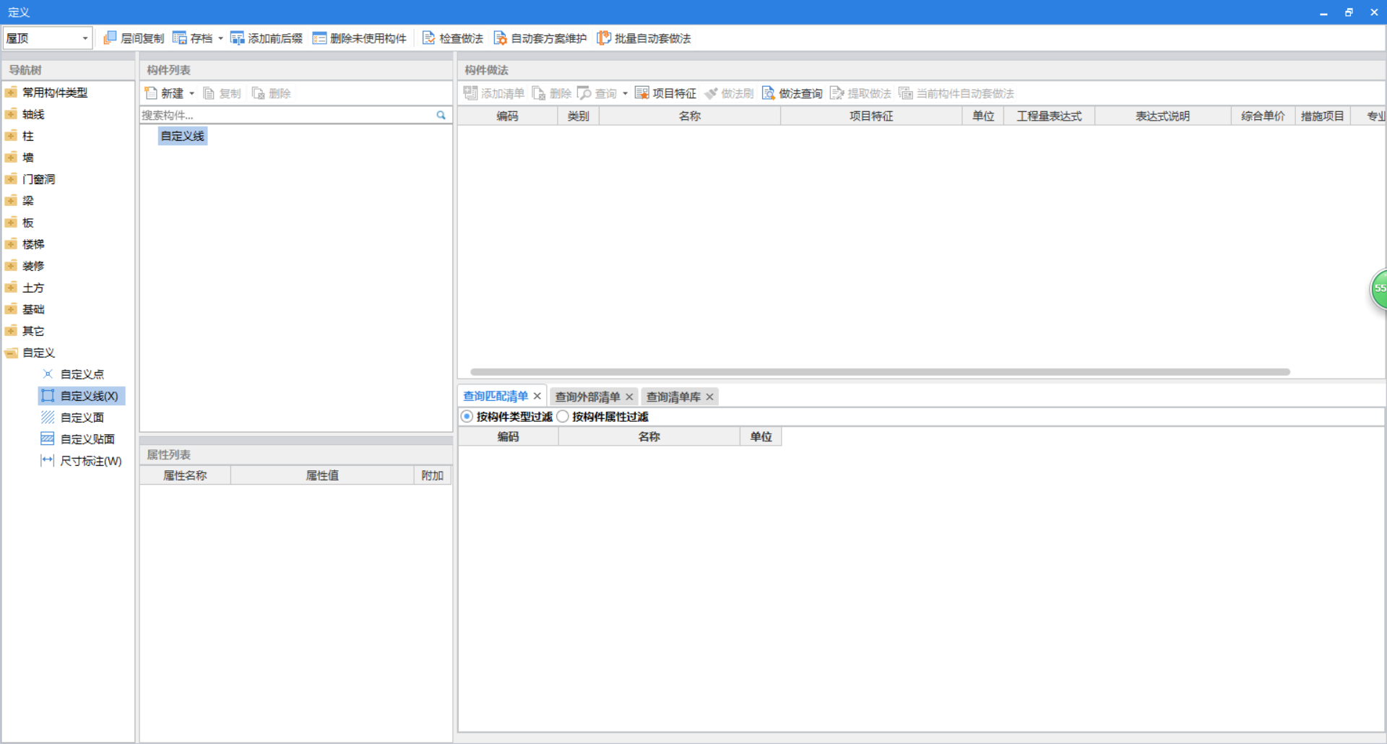Expand the 墙 tree folder
The image size is (1387, 744).
(x=11, y=157)
